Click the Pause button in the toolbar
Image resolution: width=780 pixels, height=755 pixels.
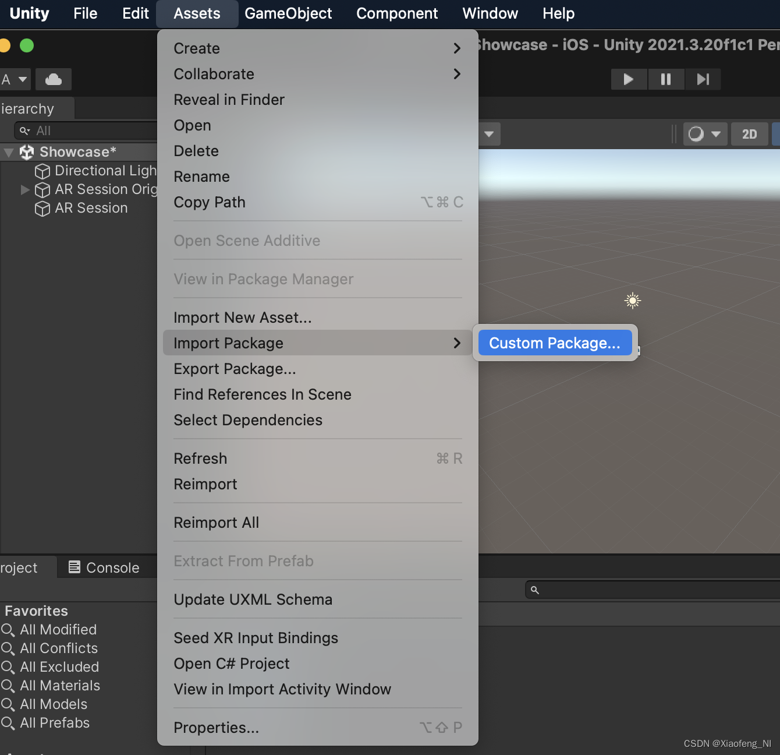click(666, 79)
